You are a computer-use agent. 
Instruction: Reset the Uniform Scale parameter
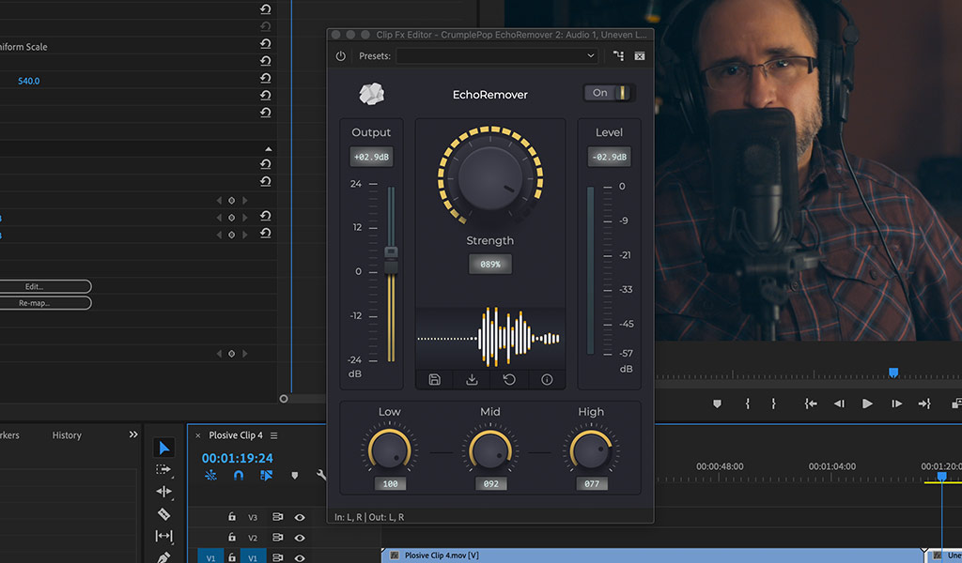click(x=265, y=43)
